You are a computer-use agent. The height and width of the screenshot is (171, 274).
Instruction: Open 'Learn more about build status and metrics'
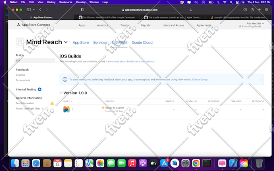point(131,62)
